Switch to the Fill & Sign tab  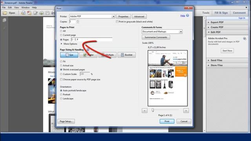(221, 13)
